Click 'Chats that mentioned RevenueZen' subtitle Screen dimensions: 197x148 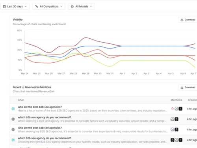click(x=33, y=92)
